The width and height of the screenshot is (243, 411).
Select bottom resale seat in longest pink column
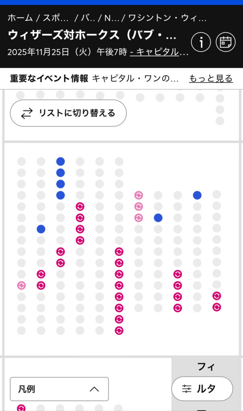pos(119,330)
